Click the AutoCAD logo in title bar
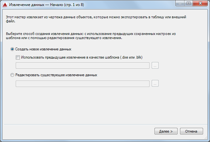 tap(5, 4)
